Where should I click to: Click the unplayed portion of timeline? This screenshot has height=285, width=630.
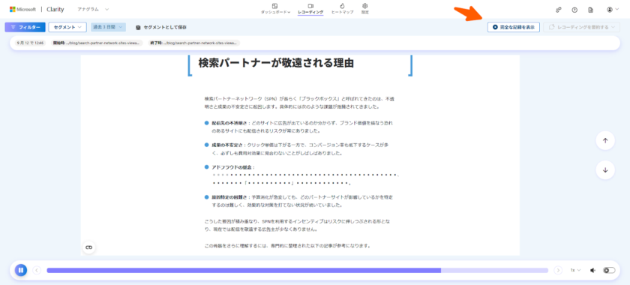click(x=494, y=271)
